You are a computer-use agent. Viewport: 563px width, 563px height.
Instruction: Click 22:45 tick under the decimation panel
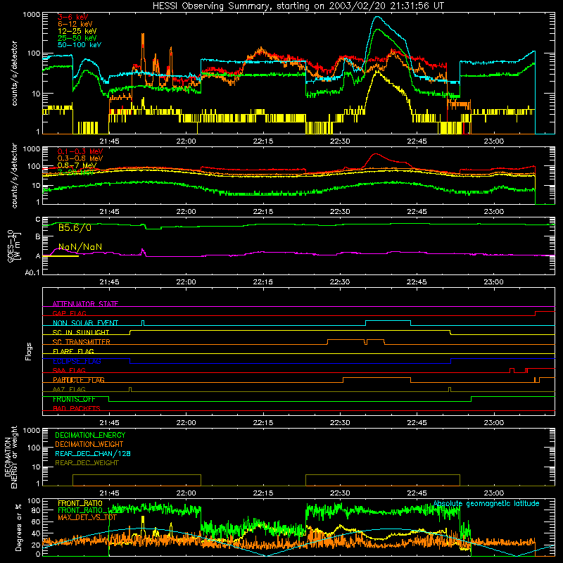click(x=417, y=493)
